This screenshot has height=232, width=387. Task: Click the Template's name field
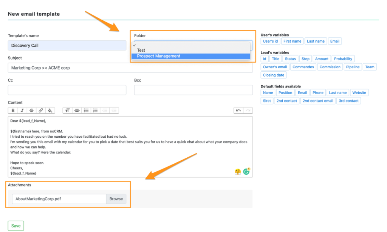(x=67, y=46)
